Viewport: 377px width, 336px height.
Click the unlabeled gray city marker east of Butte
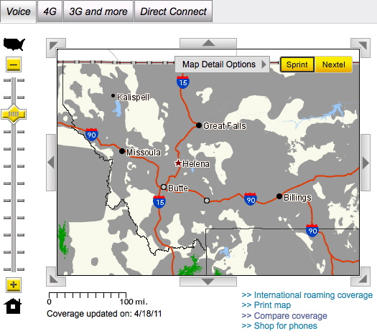pos(207,201)
